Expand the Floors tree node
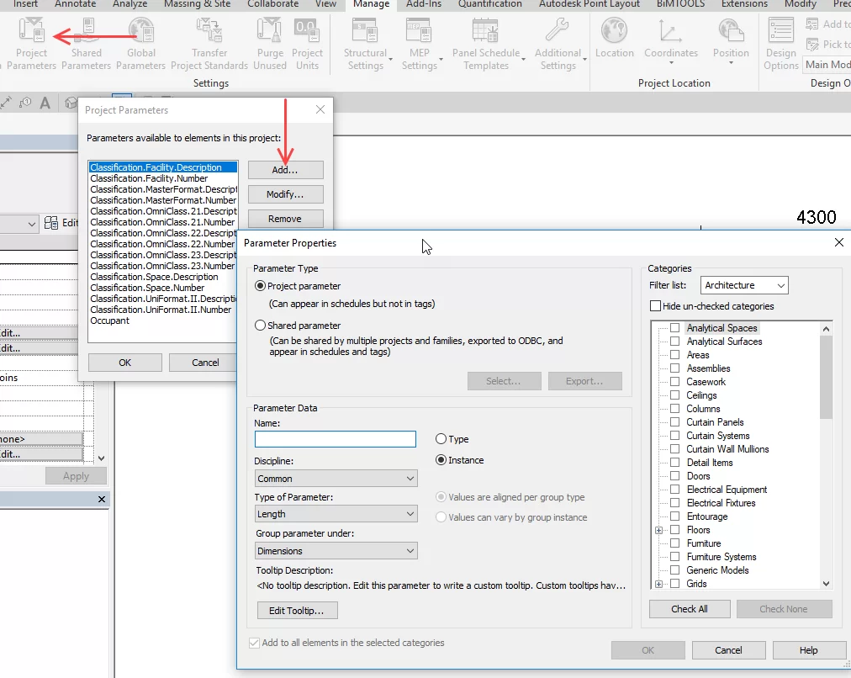This screenshot has height=678, width=851. tap(659, 530)
